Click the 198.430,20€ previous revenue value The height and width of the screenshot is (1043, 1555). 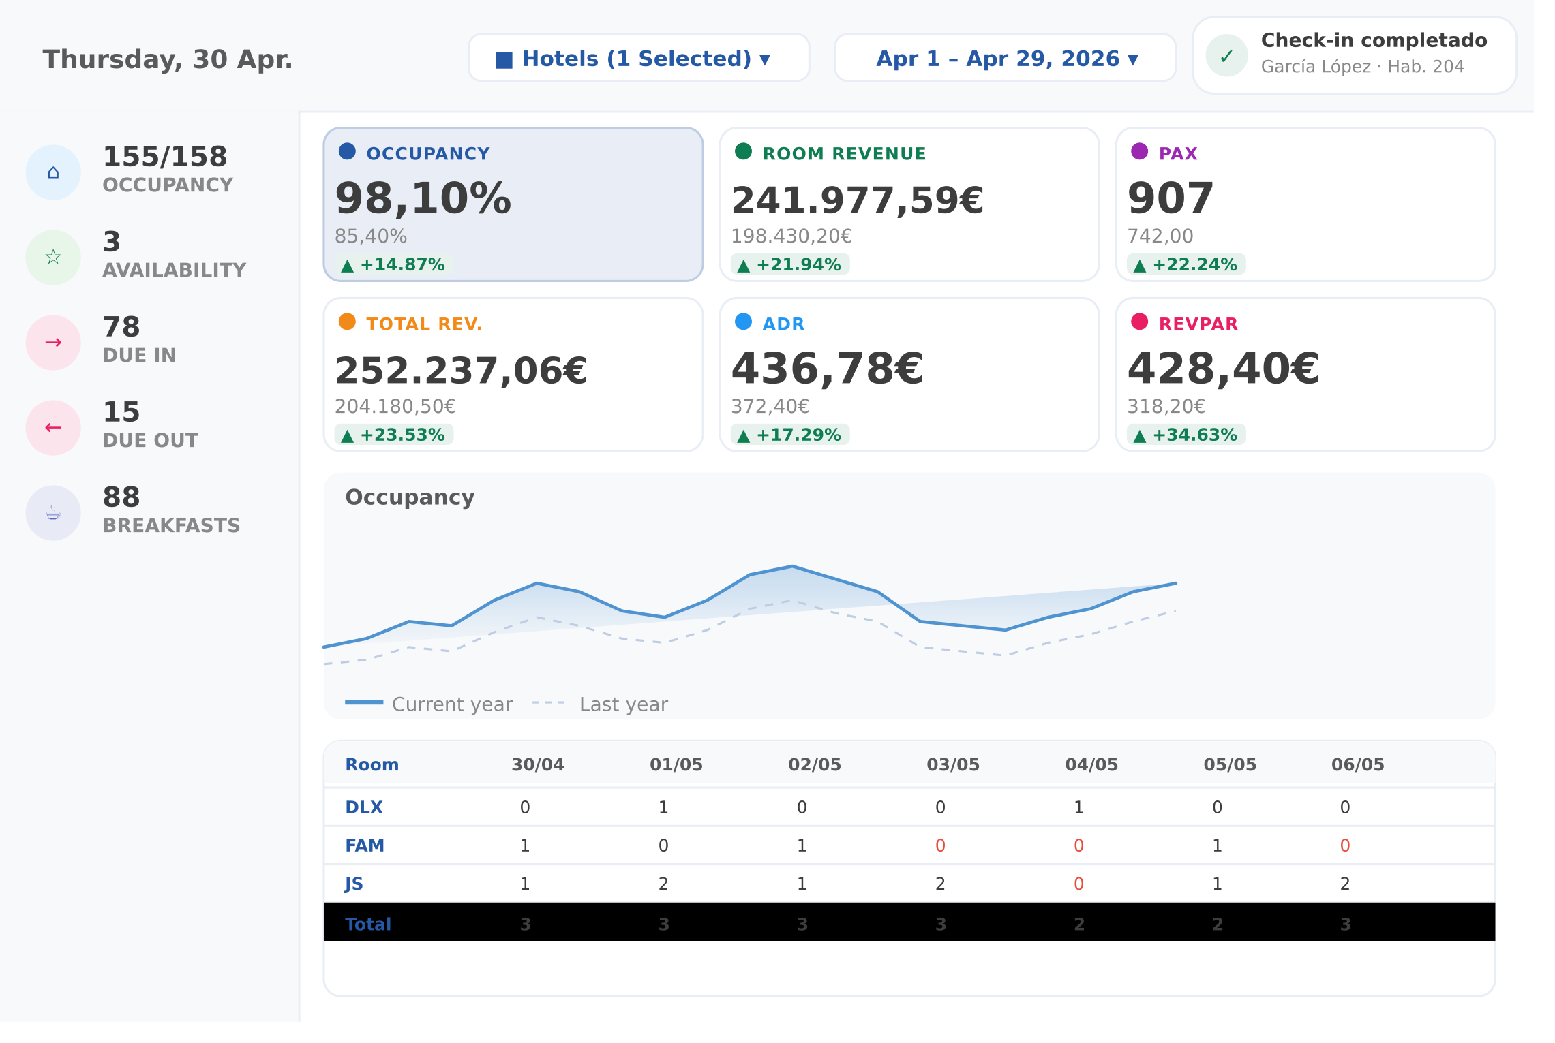click(x=791, y=236)
